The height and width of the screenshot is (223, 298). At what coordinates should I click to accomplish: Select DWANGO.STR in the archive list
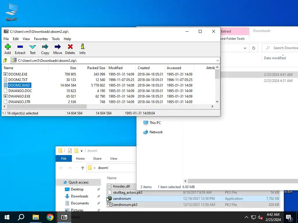(19, 102)
